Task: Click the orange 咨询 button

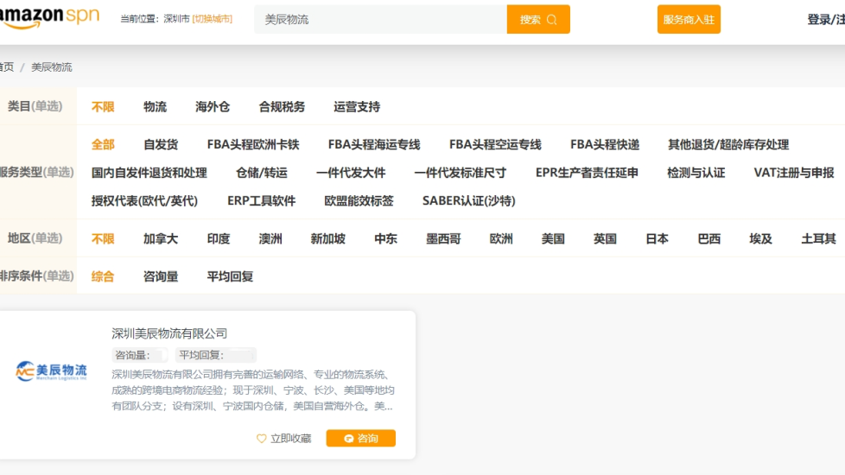Action: coord(360,439)
